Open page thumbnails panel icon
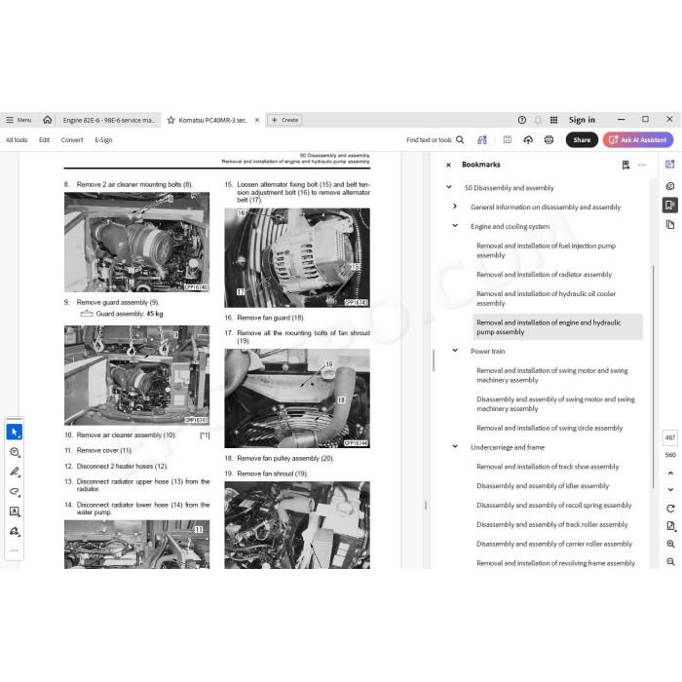Viewport: 682px width, 682px height. pyautogui.click(x=670, y=225)
